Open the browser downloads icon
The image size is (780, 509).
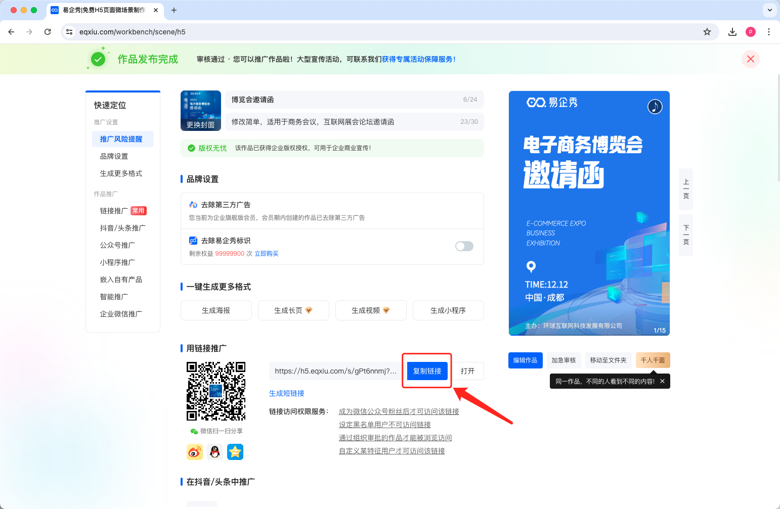[x=732, y=32]
